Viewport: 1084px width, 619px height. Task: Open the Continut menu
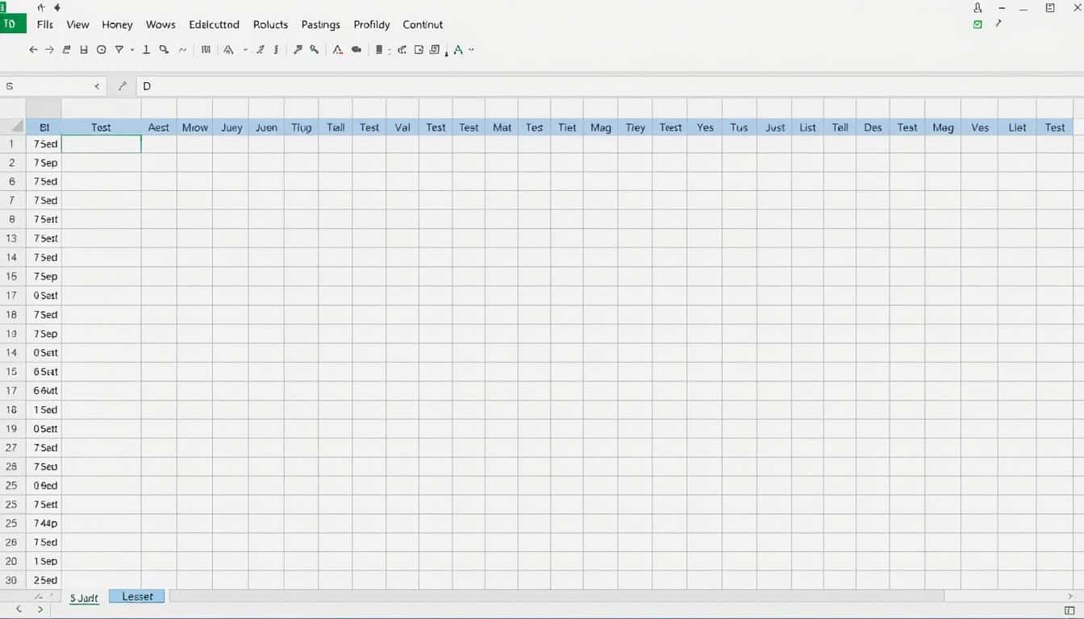[423, 25]
